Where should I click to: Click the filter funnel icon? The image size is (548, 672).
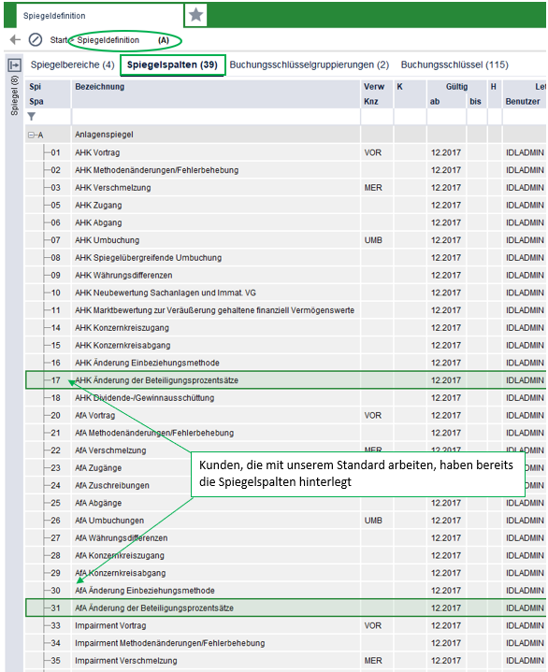pyautogui.click(x=31, y=117)
